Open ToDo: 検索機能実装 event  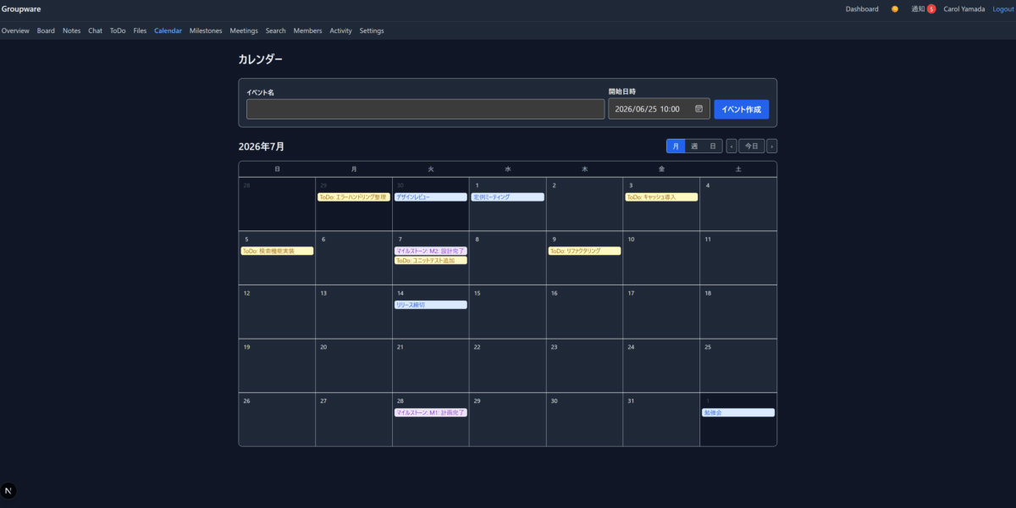click(x=277, y=251)
